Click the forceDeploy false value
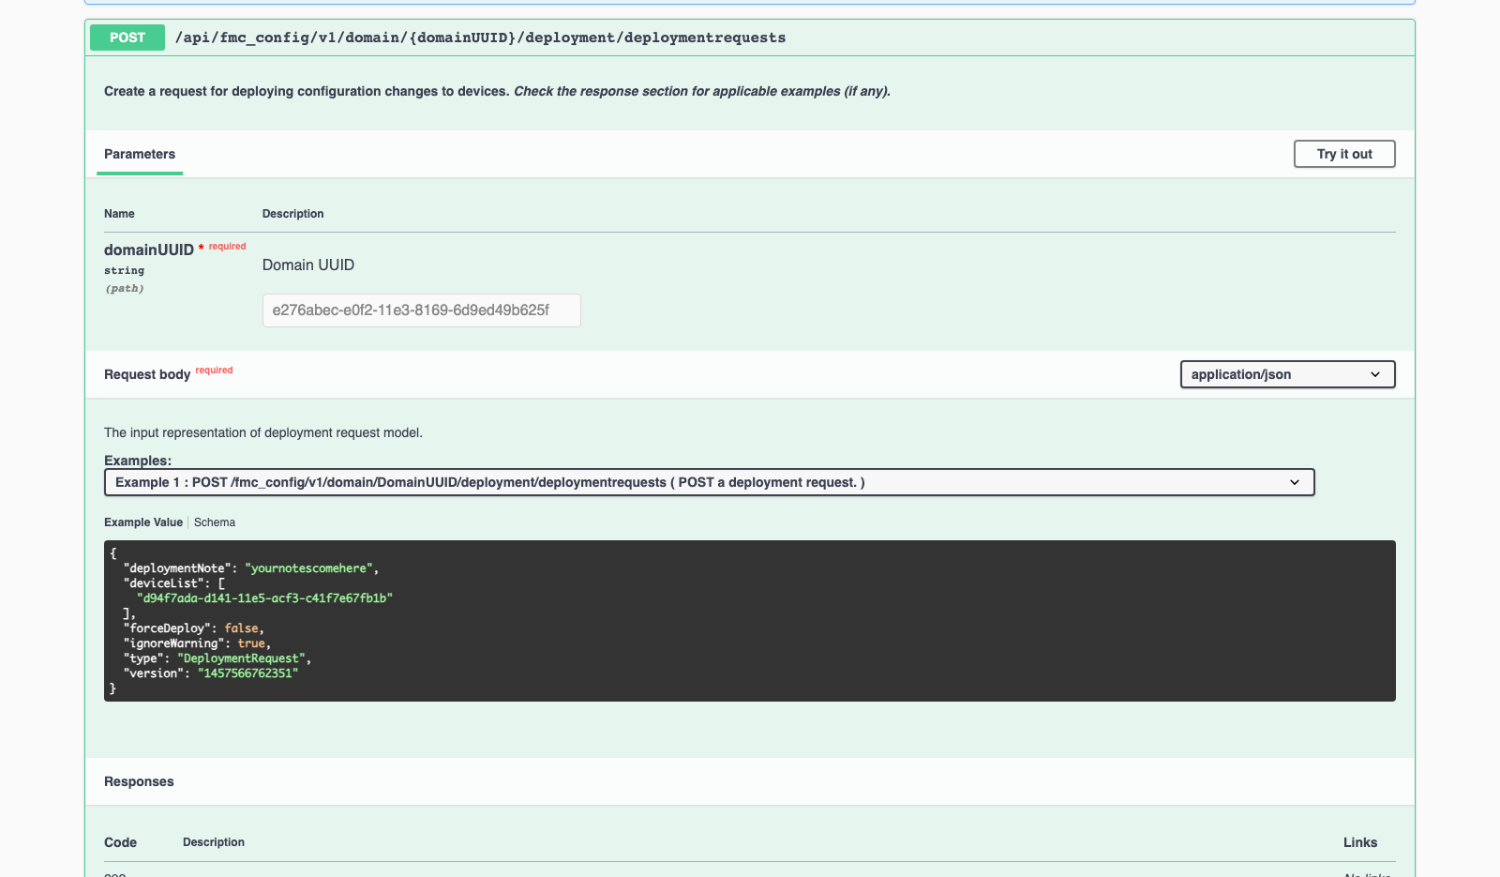This screenshot has height=877, width=1500. (x=241, y=628)
